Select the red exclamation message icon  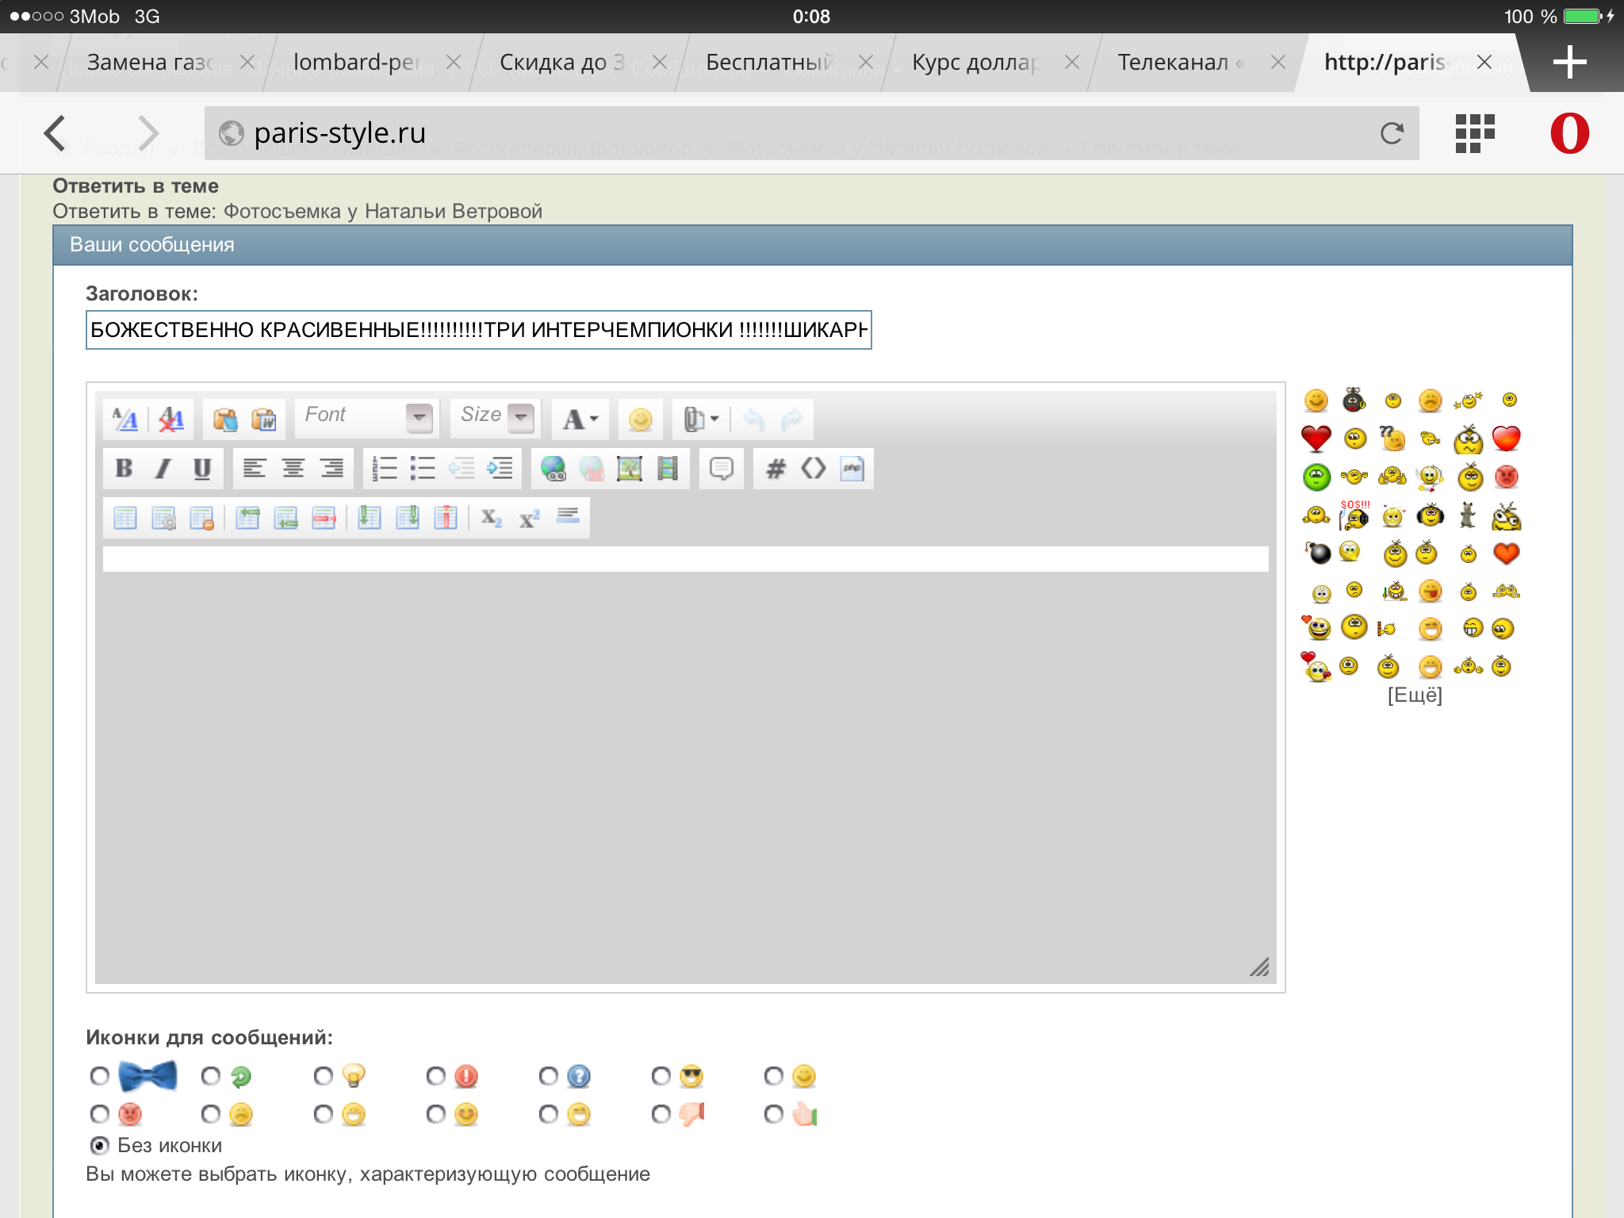coord(435,1076)
